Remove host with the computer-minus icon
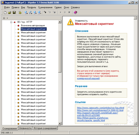The image size is (139, 135). (39, 12)
